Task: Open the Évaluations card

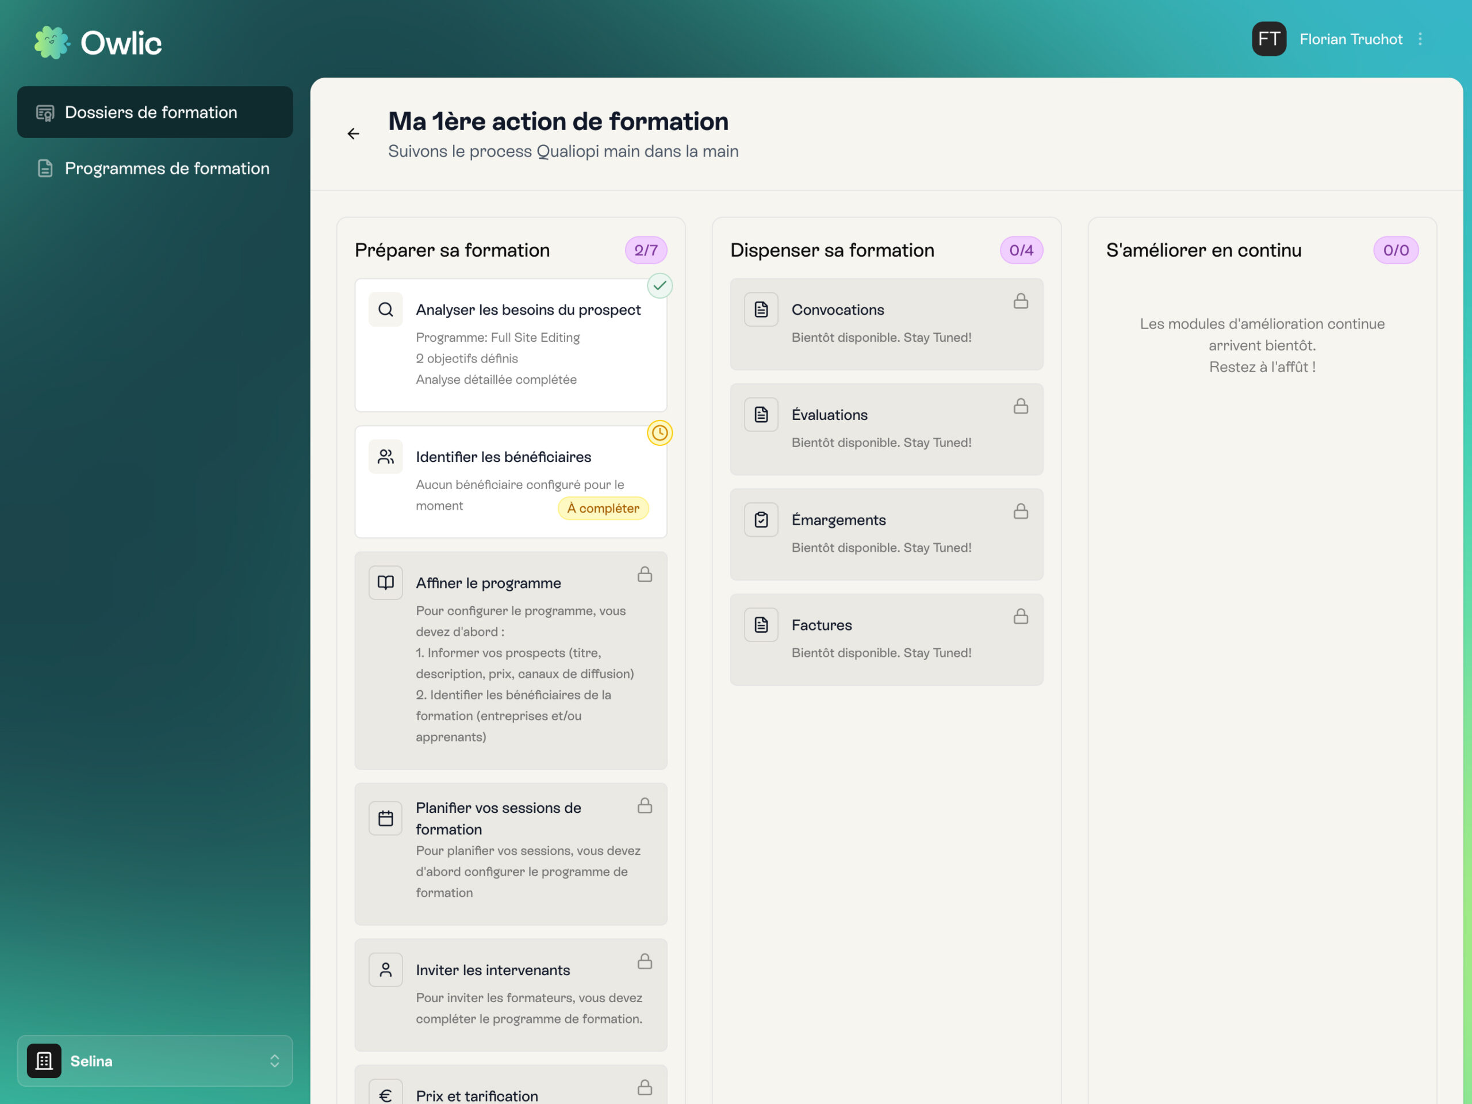Action: [885, 429]
